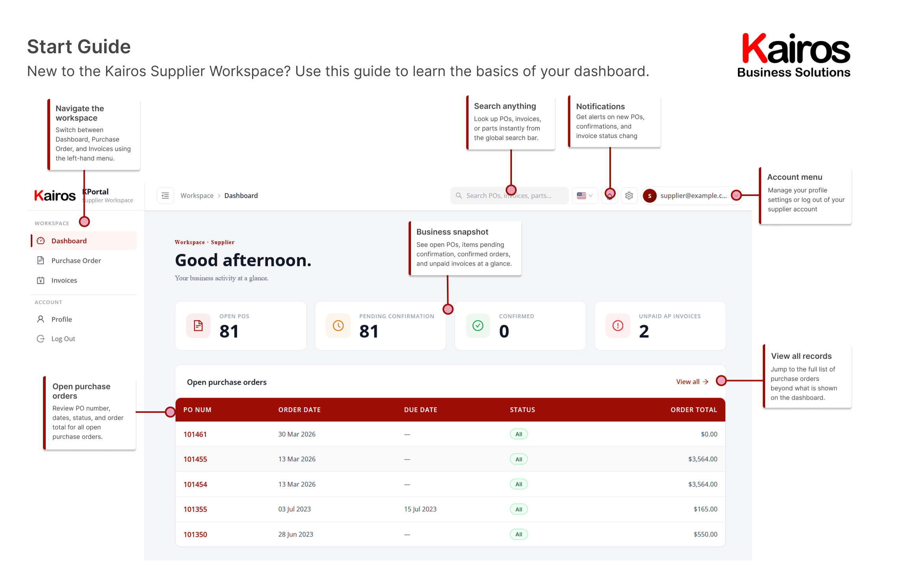Screen dimensions: 904x574
Task: Open purchase order 101454
Action: (195, 485)
